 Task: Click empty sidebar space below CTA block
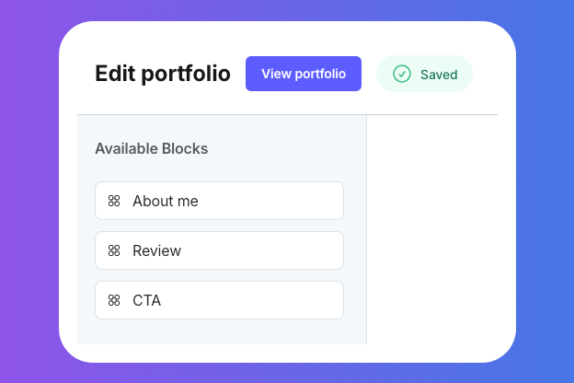(x=221, y=331)
